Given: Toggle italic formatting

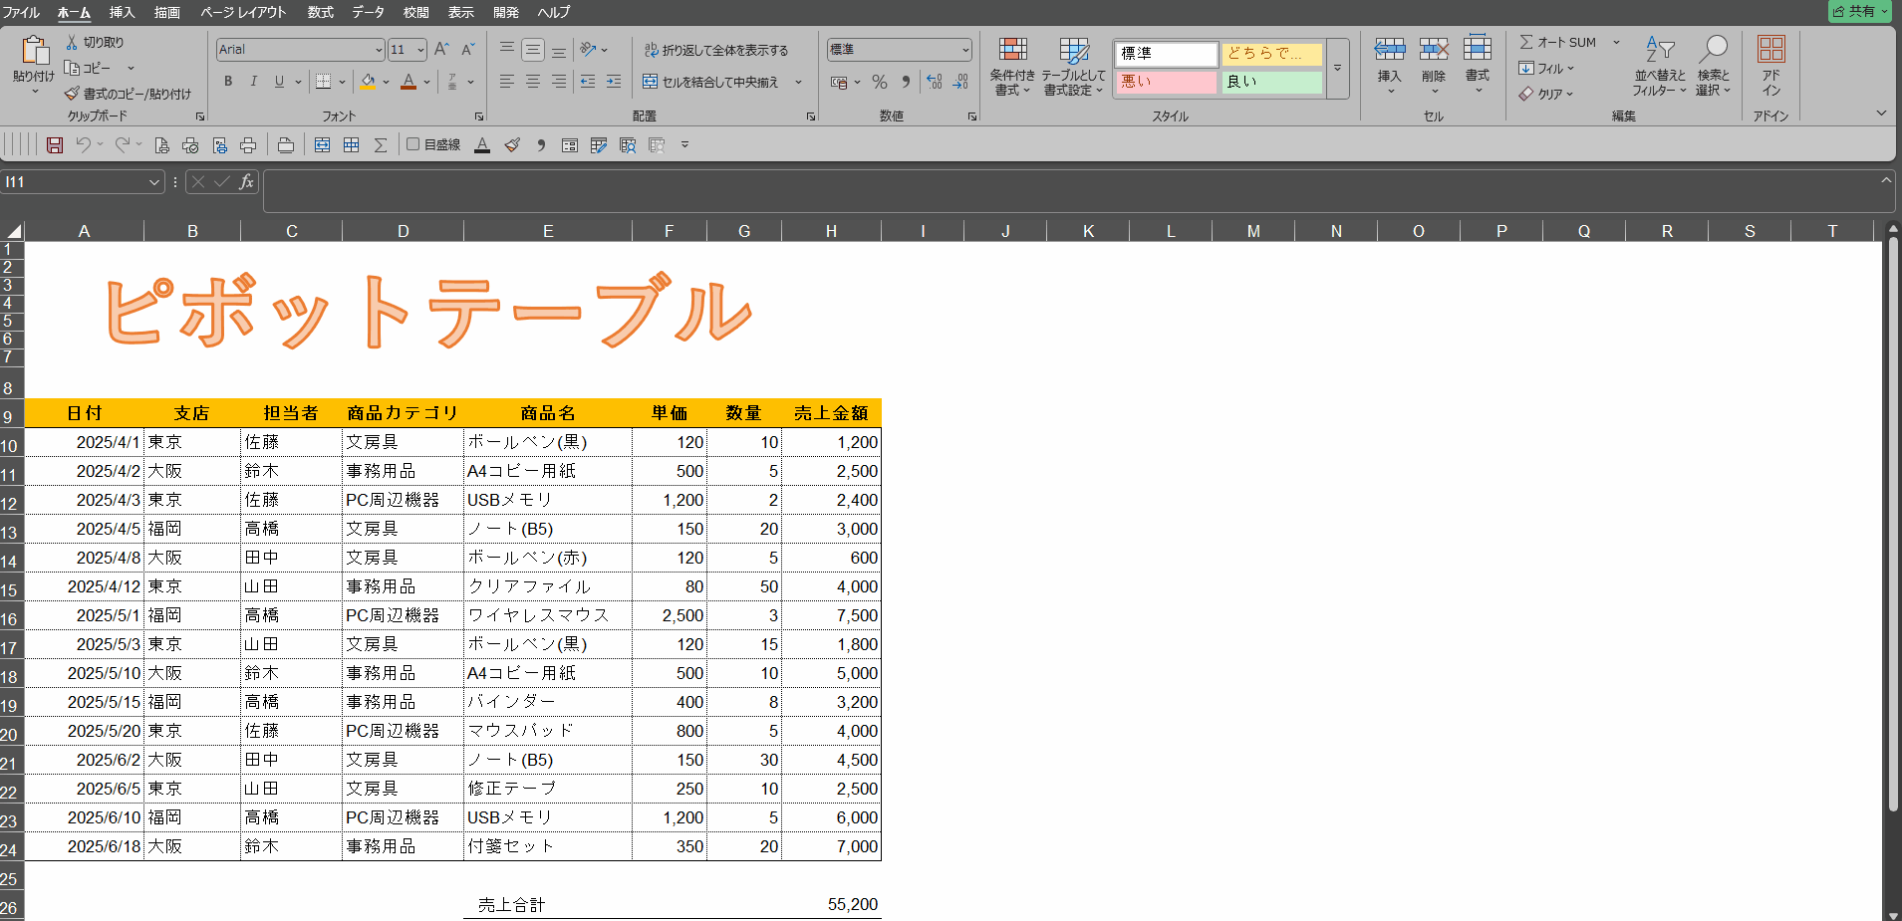Looking at the screenshot, I should (253, 82).
